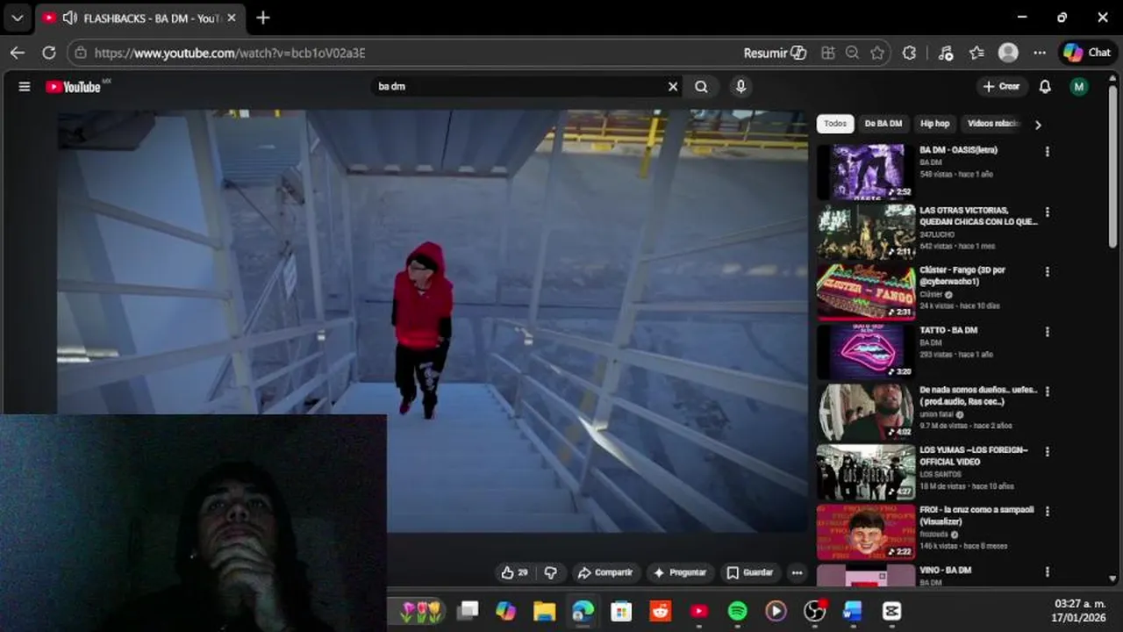The image size is (1123, 632).
Task: Click the 'union fatal' channel name
Action: [937, 414]
